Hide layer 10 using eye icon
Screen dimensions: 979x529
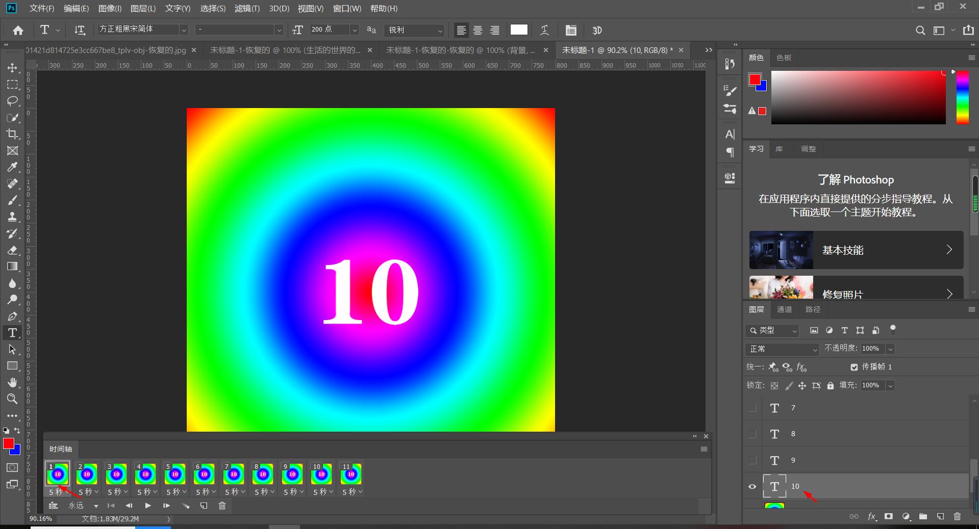[x=752, y=486]
